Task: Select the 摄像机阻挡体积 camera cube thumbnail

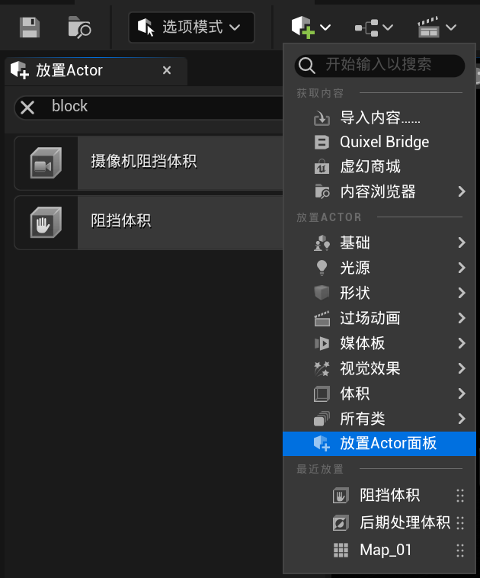Action: pyautogui.click(x=46, y=163)
